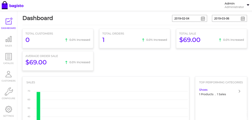Click the TOTAL CUSTOMERS label
The width and height of the screenshot is (252, 120).
[39, 34]
